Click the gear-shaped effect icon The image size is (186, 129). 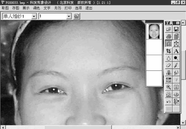coord(176,94)
